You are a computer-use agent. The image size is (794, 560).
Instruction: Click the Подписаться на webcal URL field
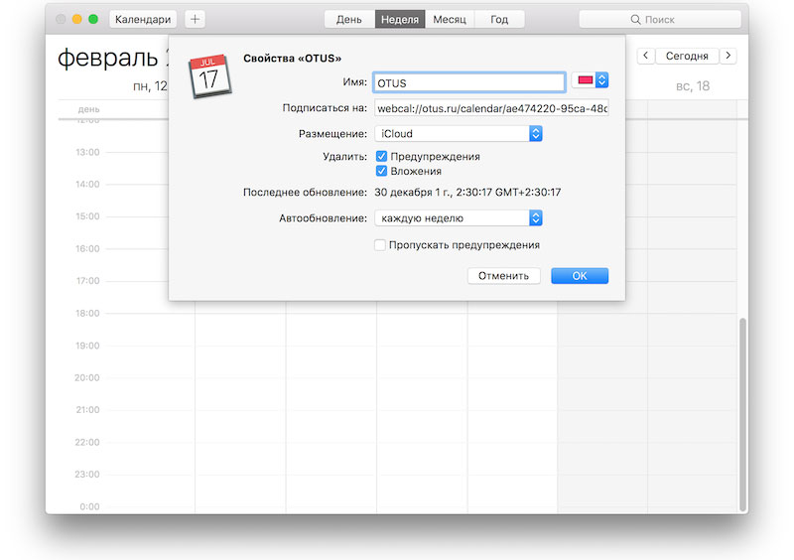point(491,108)
